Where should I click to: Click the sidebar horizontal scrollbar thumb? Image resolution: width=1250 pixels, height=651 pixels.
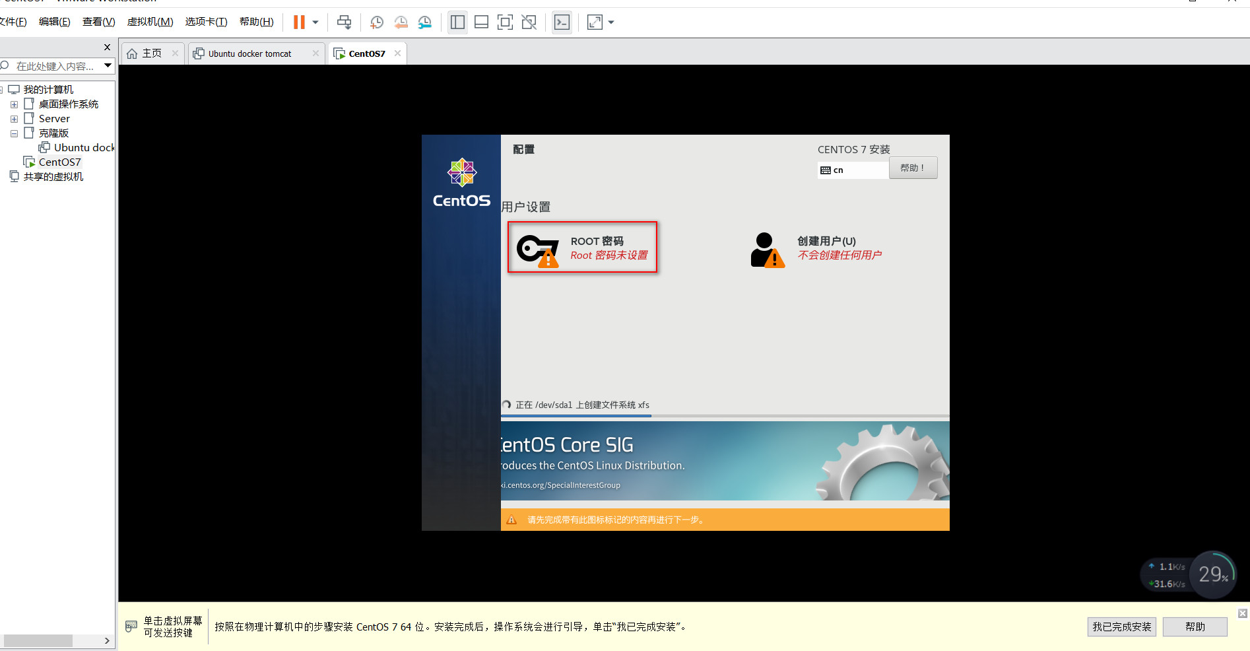[38, 640]
